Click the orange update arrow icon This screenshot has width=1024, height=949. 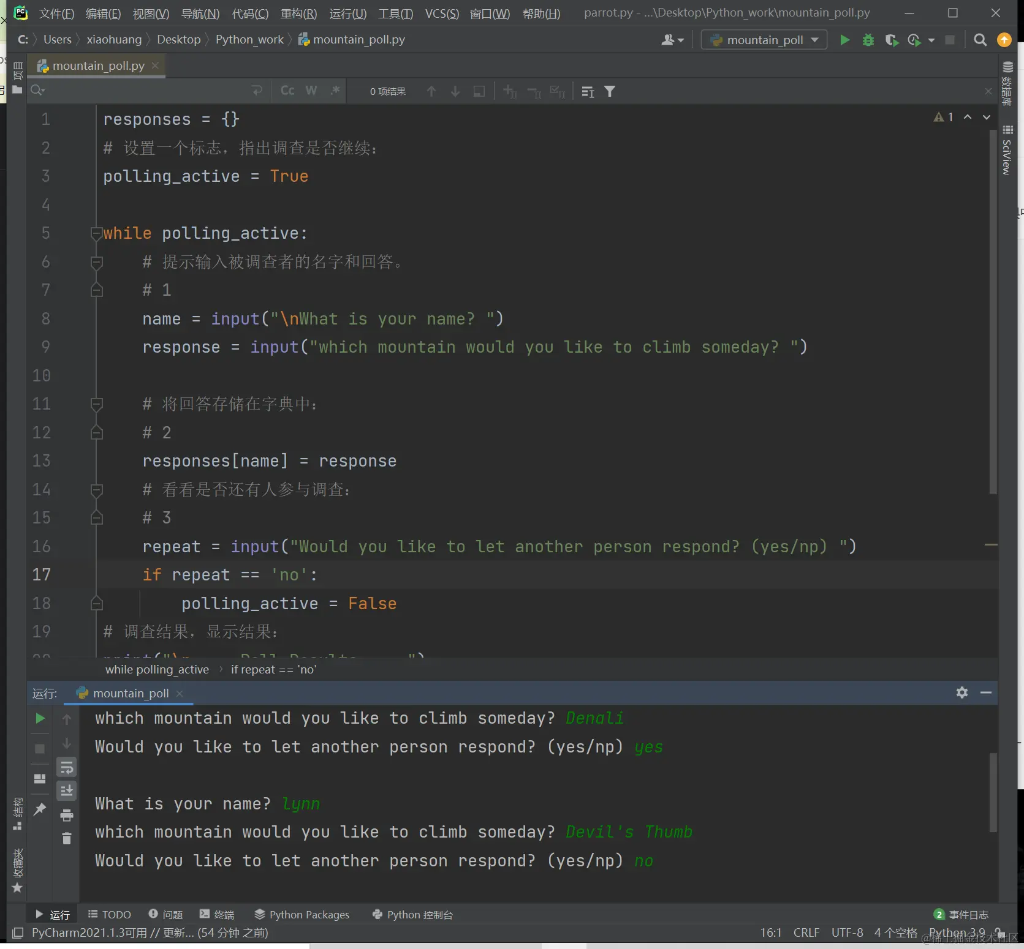(1004, 40)
